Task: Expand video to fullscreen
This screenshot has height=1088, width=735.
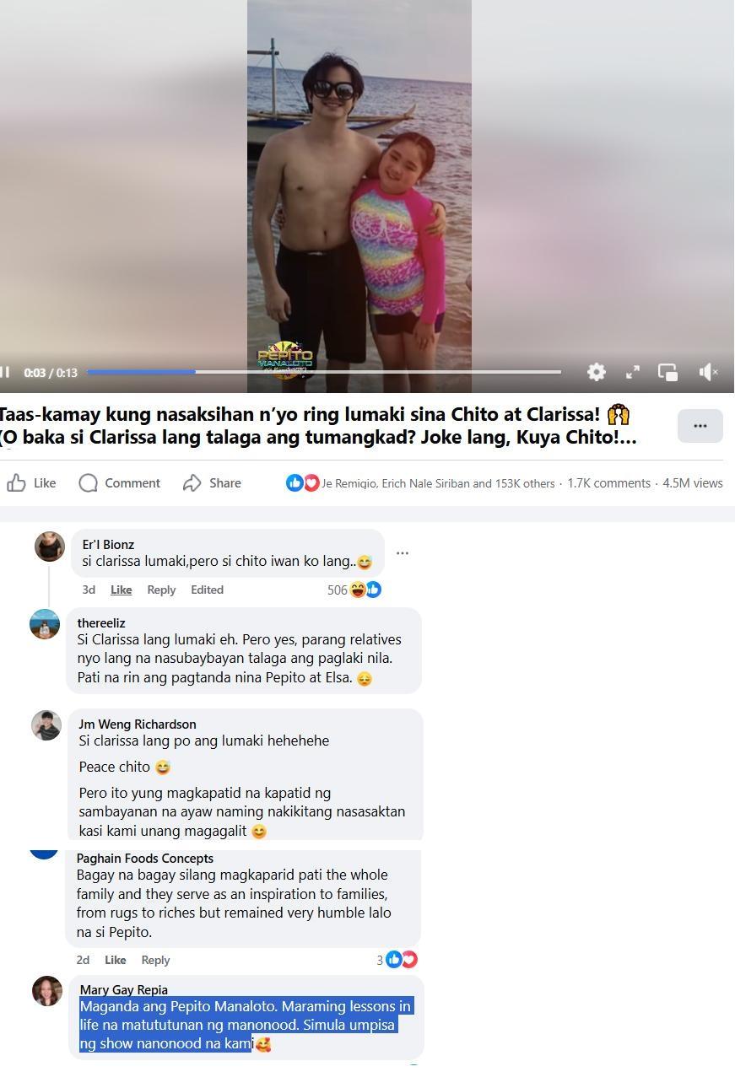Action: (632, 372)
